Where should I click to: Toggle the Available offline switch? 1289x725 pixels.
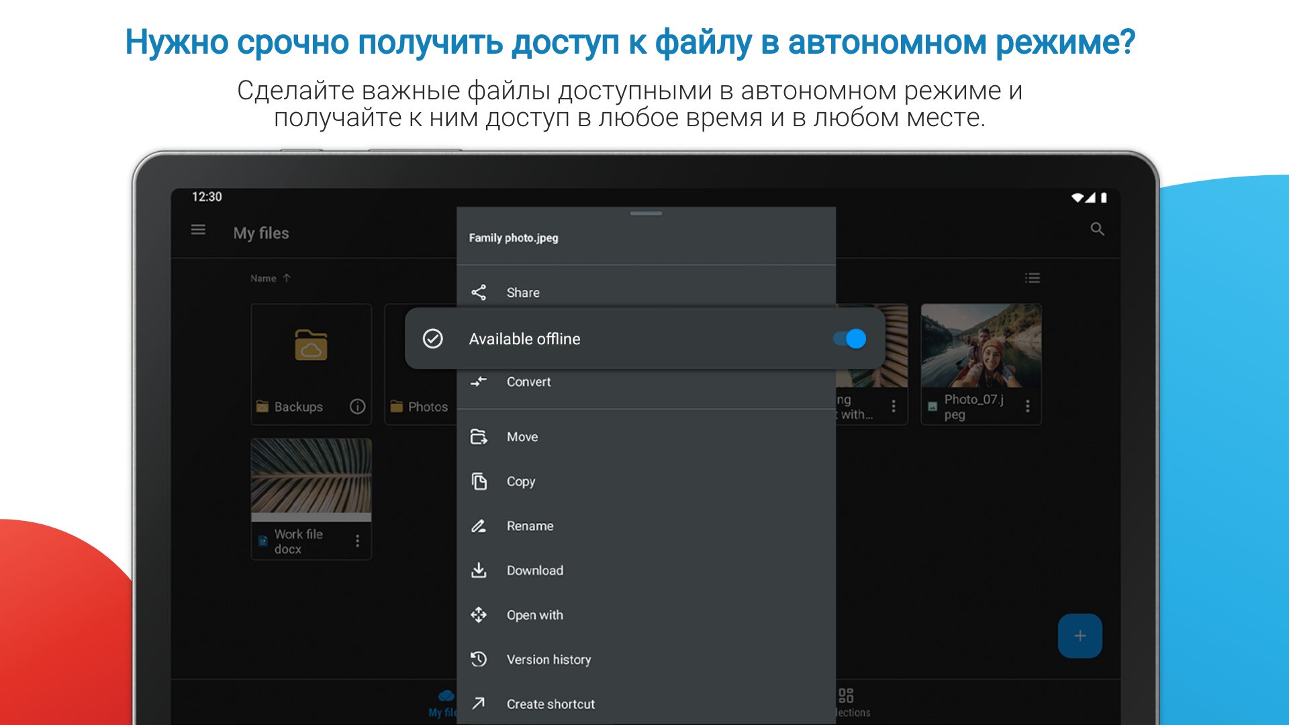[849, 339]
